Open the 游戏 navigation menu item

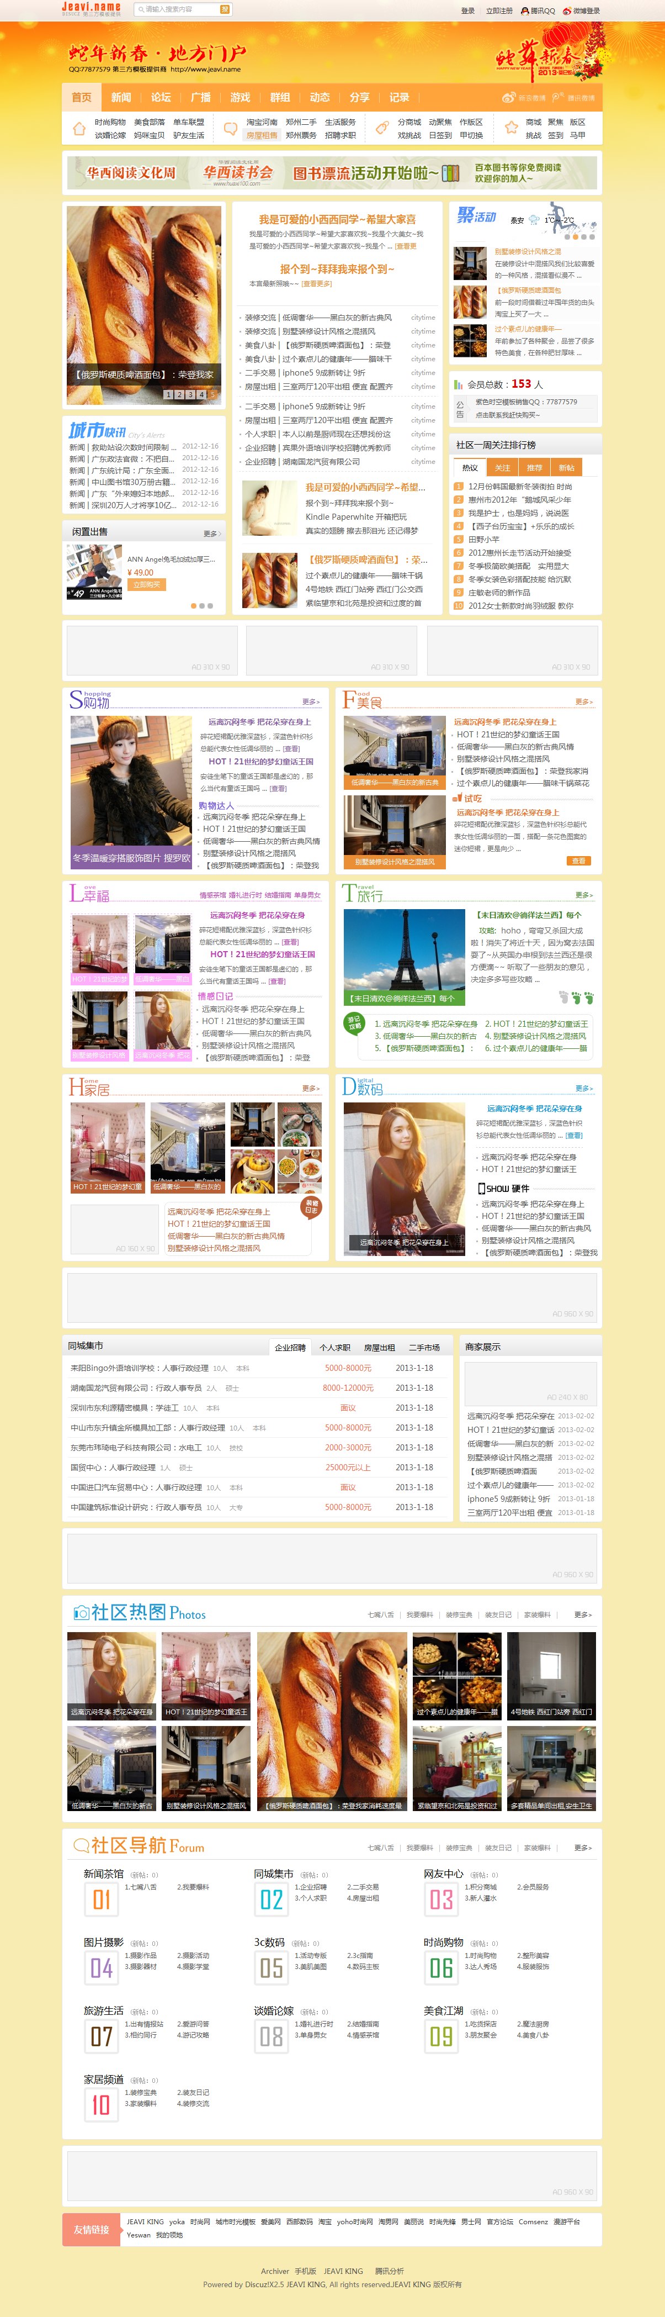[x=240, y=97]
